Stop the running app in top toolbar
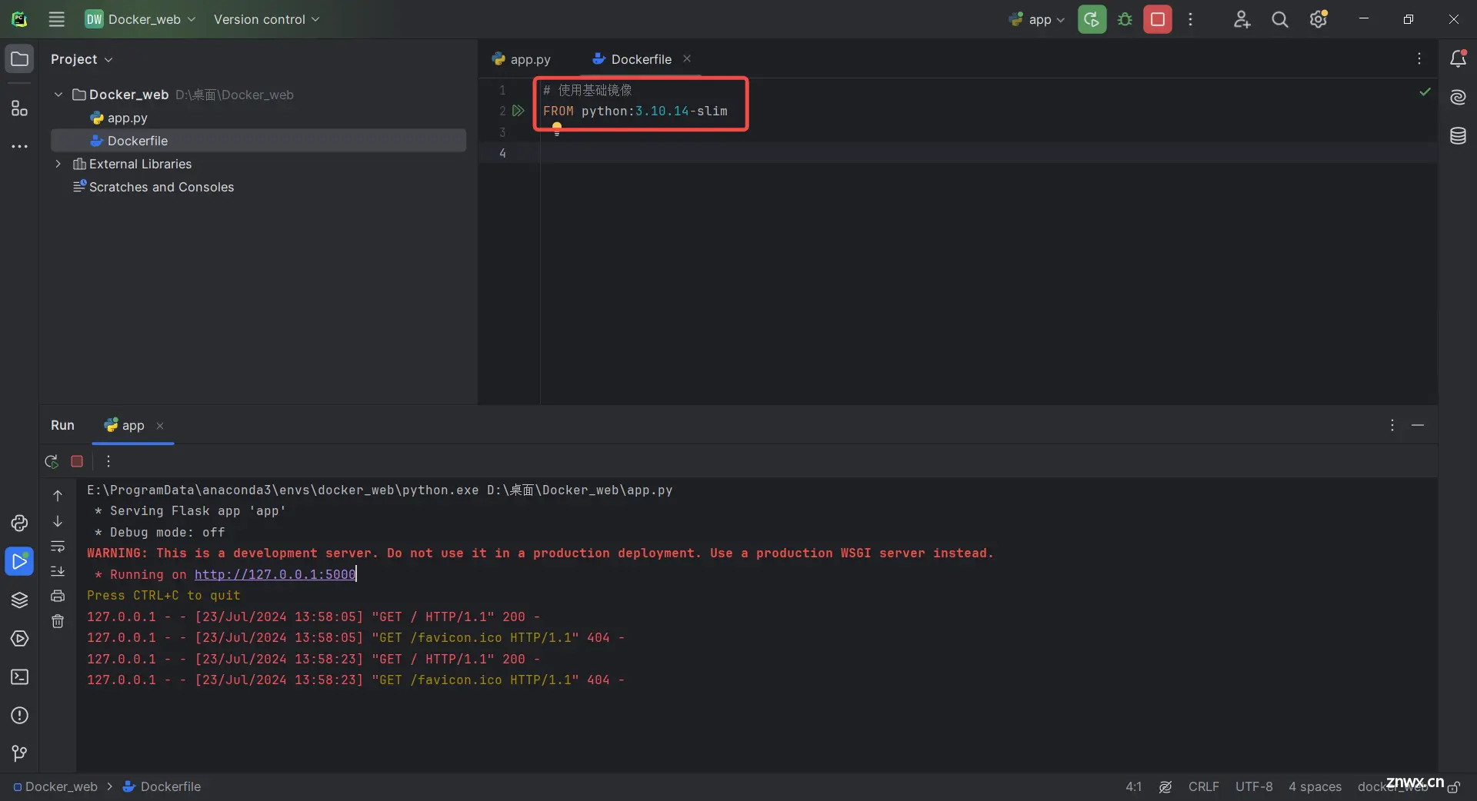Image resolution: width=1477 pixels, height=801 pixels. [1158, 19]
